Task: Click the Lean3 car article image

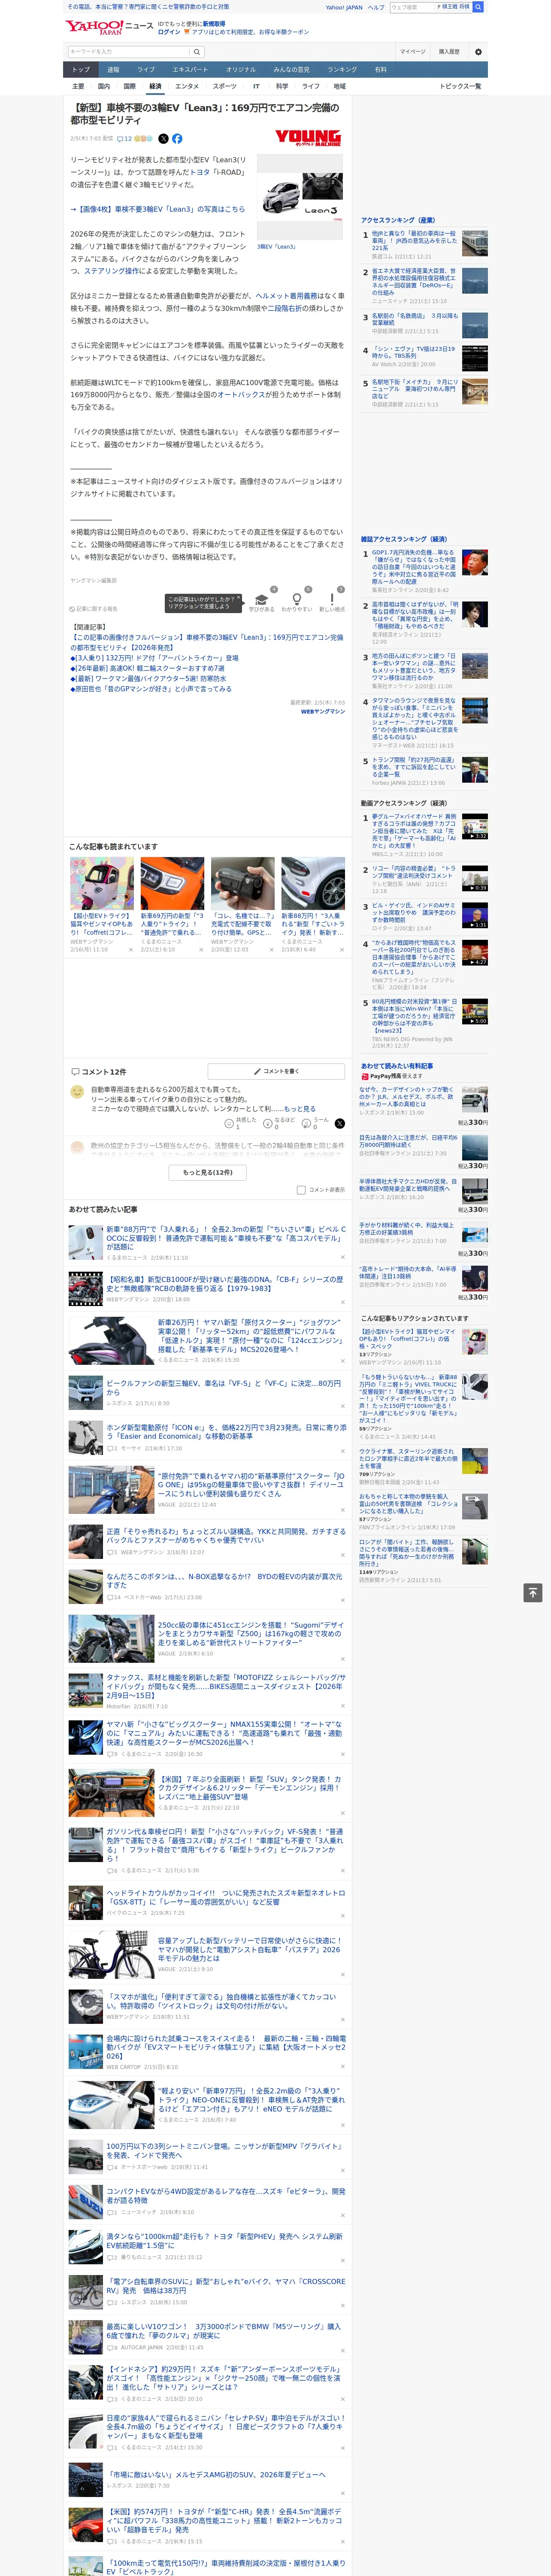Action: click(x=300, y=197)
